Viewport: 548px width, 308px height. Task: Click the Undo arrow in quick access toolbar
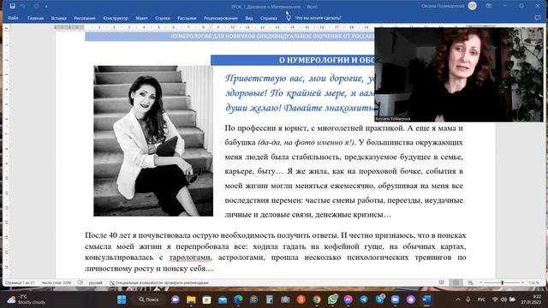pos(23,6)
